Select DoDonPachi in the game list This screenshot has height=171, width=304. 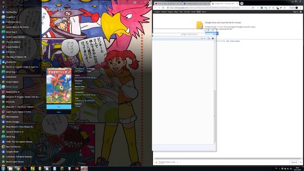[11, 77]
